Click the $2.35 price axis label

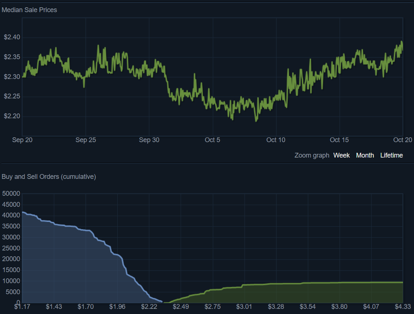(12, 57)
